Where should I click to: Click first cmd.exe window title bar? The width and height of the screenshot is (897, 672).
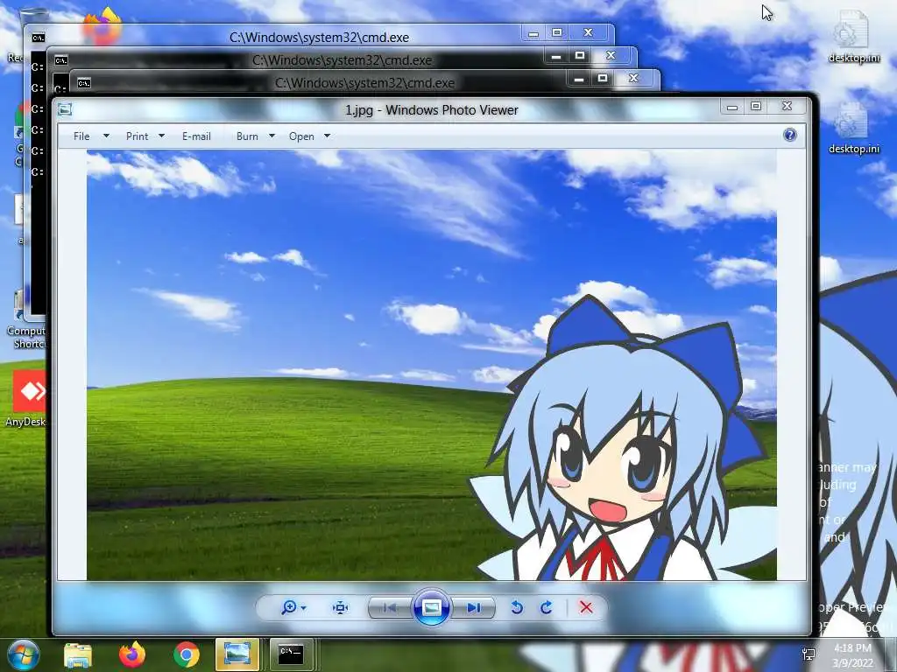[319, 37]
